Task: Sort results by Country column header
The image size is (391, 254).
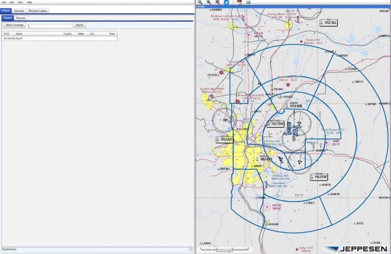Action: (69, 34)
